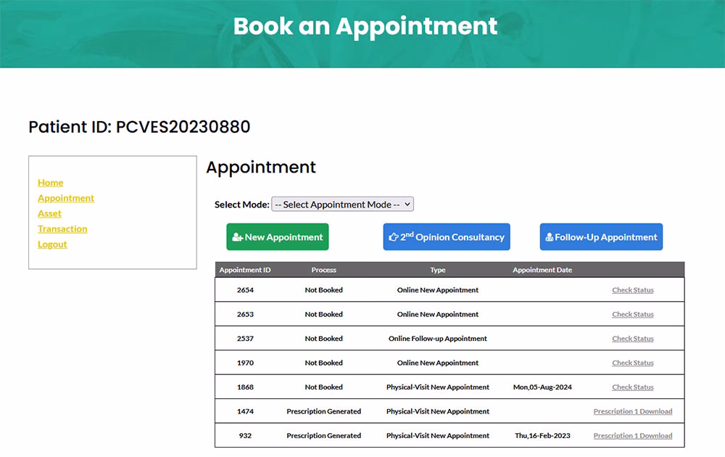Download Prescription 1 for appointment 932

633,435
